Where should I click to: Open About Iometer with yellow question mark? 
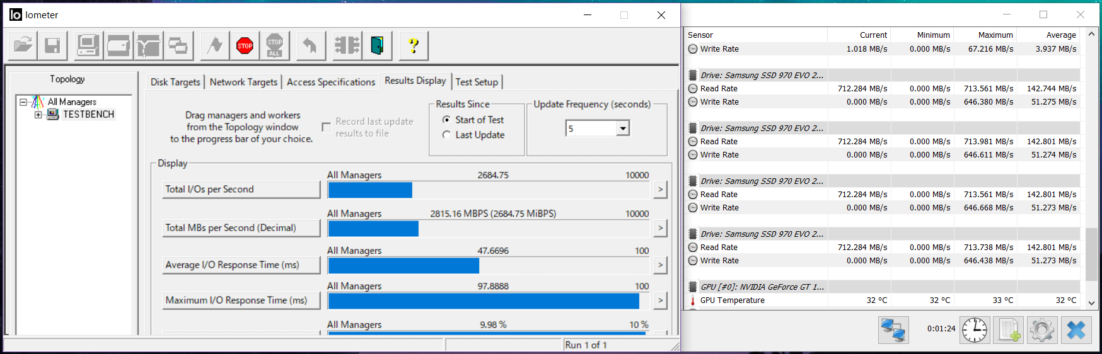[414, 45]
